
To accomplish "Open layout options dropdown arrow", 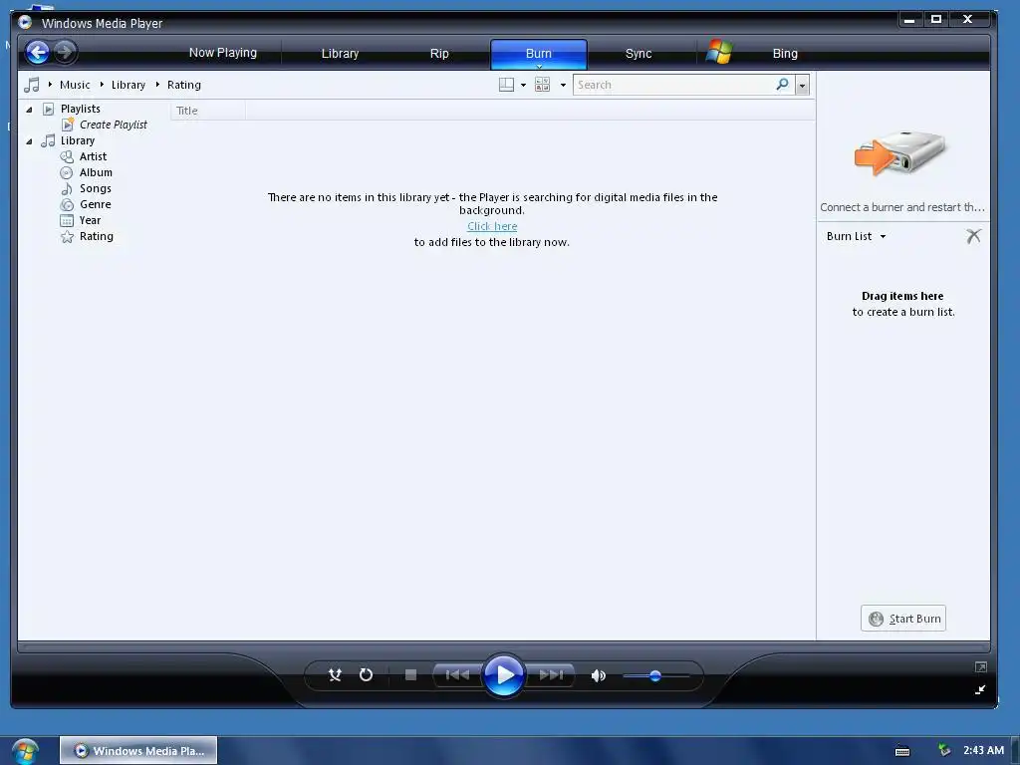I will (x=524, y=85).
